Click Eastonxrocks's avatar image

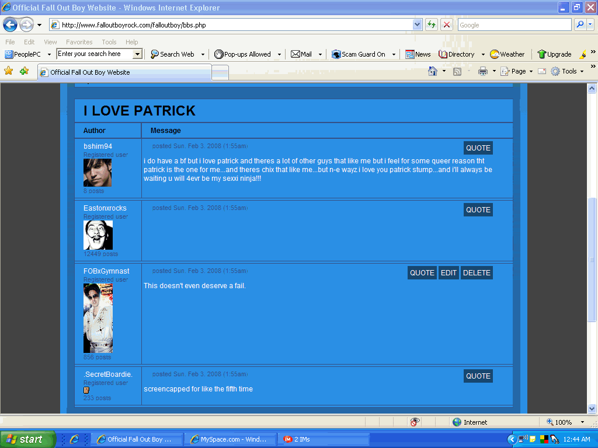click(98, 235)
